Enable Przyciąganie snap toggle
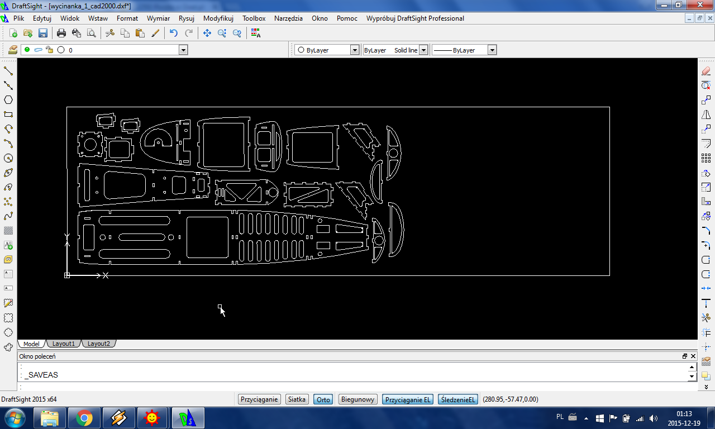Screen dimensions: 715x429 tap(259, 399)
